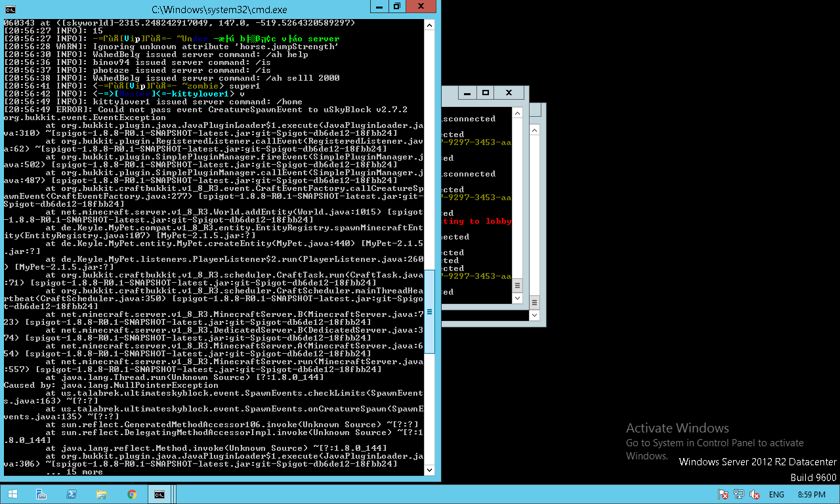Viewport: 840px width, 504px height.
Task: Click the scroll up arrow in cmd.exe window
Action: pyautogui.click(x=430, y=25)
